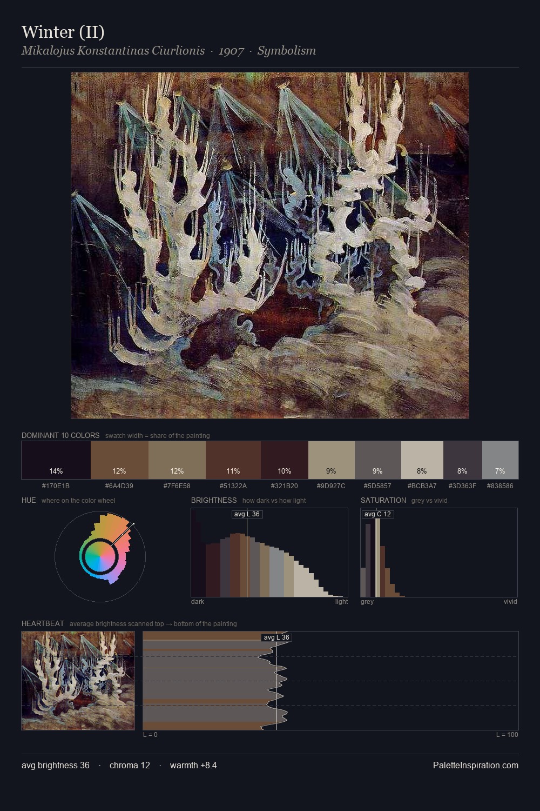This screenshot has height=811, width=540.
Task: Click hex code '#321B20' text
Action: (x=285, y=486)
